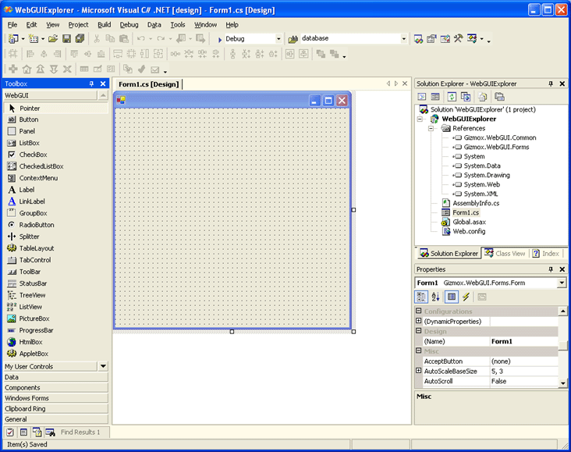This screenshot has width=571, height=452.
Task: Collapse the Configurations property category
Action: click(418, 311)
